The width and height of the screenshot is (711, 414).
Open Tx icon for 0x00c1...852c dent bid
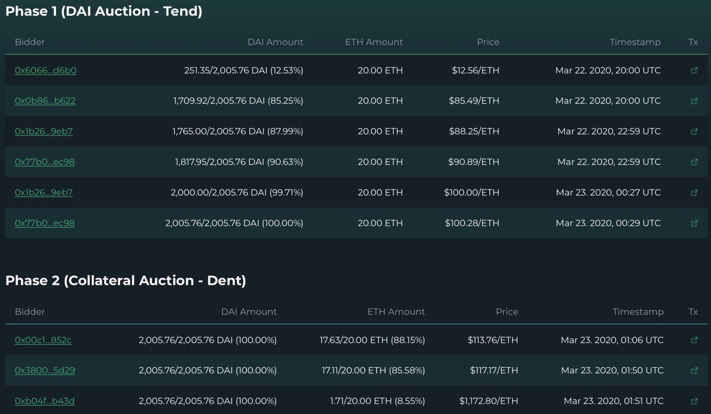point(694,340)
